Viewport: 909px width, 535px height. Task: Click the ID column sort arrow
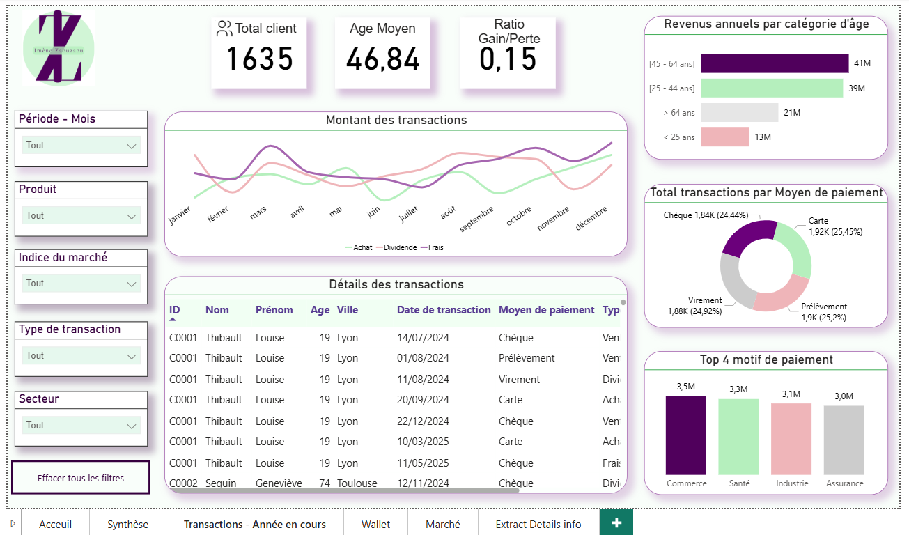[173, 319]
